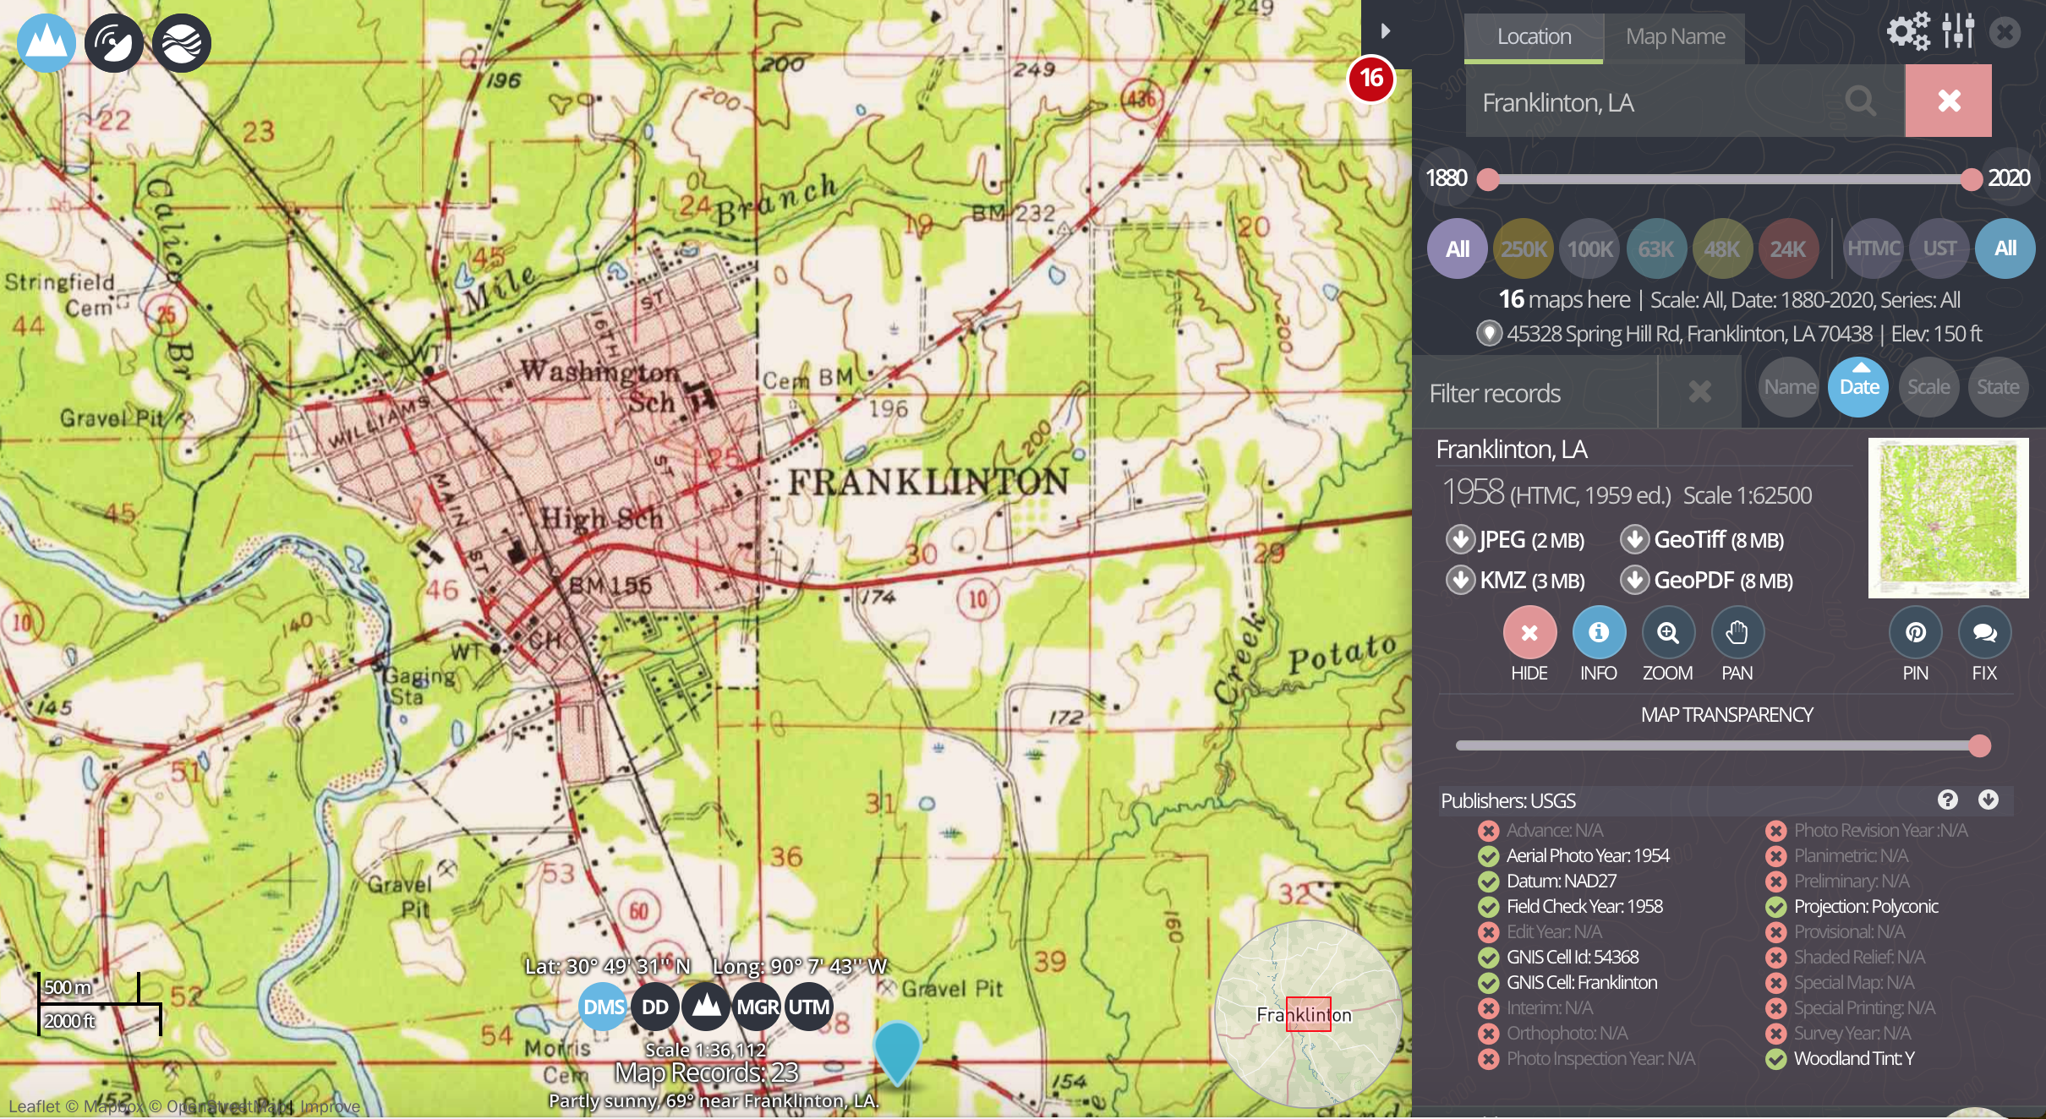Viewport: 2046px width, 1119px height.
Task: Click ZOOM to center the 1958 map
Action: coord(1666,631)
